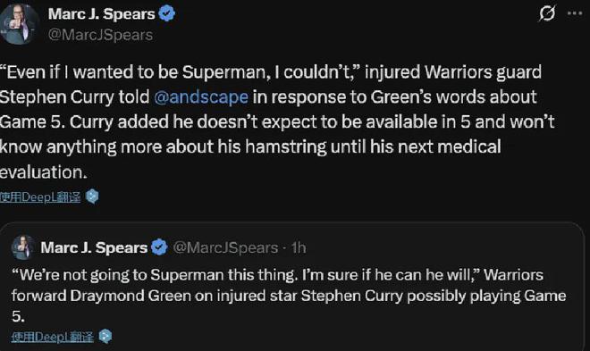Image resolution: width=590 pixels, height=351 pixels.
Task: Click the main tweet text about Superman
Action: coord(277,121)
